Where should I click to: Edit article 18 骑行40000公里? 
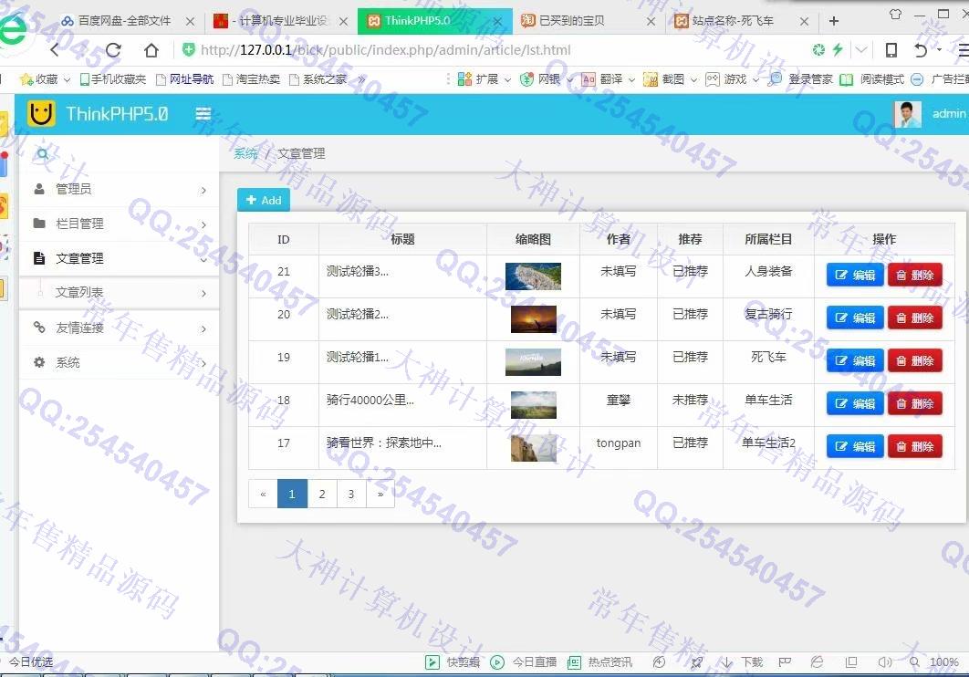click(x=855, y=403)
